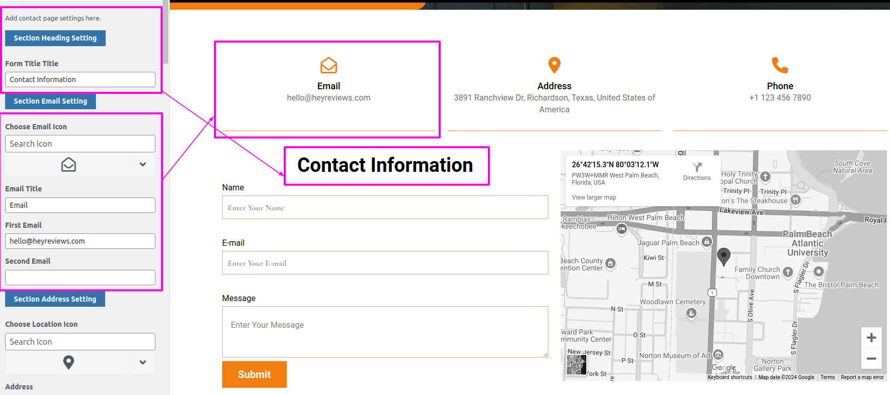This screenshot has height=395, width=890.
Task: Select the envelope icon preview in sidebar
Action: pos(69,165)
